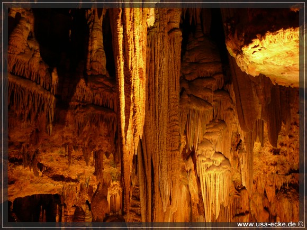Image resolution: width=307 pixels, height=230 pixels.
Task: Select the pale cascading drapery stalactite cluster
Action: pyautogui.click(x=214, y=170)
